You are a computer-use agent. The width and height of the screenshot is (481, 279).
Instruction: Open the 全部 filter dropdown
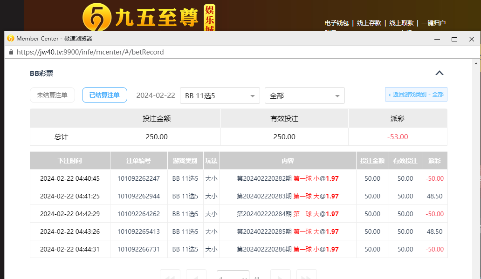[x=304, y=95]
